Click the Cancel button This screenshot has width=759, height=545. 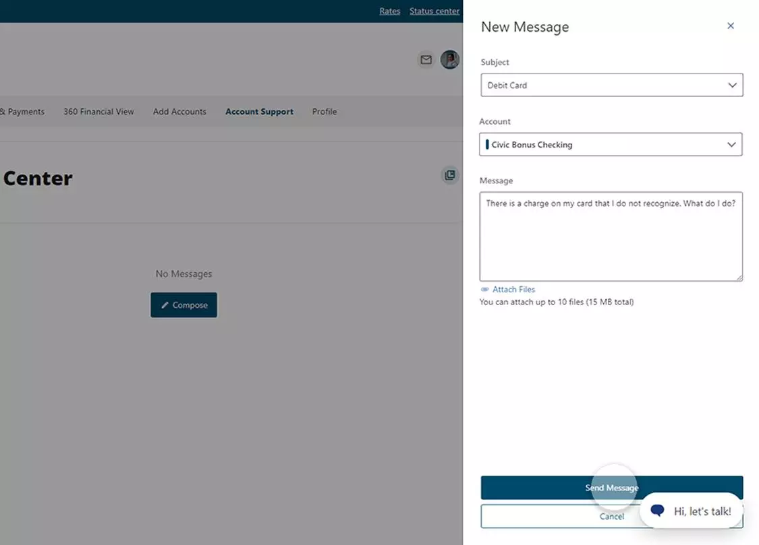611,516
